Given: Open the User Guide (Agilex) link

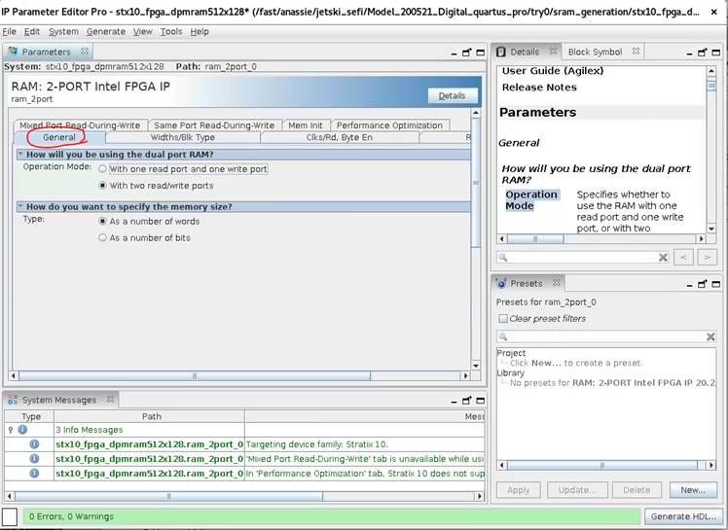Looking at the screenshot, I should (x=553, y=71).
